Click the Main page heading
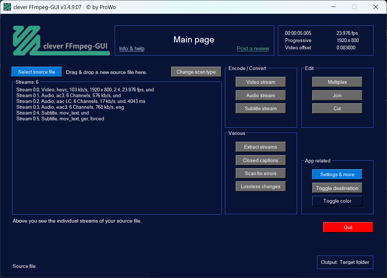The width and height of the screenshot is (387, 278). (194, 40)
